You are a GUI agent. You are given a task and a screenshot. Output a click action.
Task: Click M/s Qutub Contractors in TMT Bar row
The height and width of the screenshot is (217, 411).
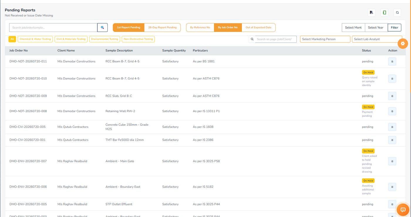pyautogui.click(x=73, y=140)
